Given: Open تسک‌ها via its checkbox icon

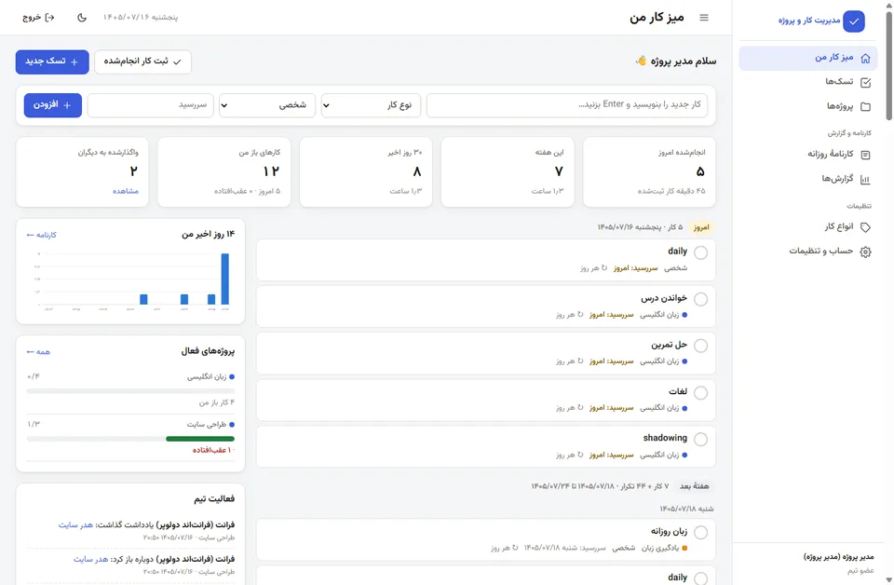Looking at the screenshot, I should tap(865, 82).
